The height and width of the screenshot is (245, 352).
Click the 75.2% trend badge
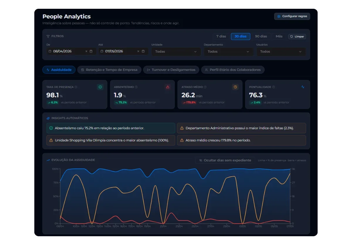tap(121, 102)
